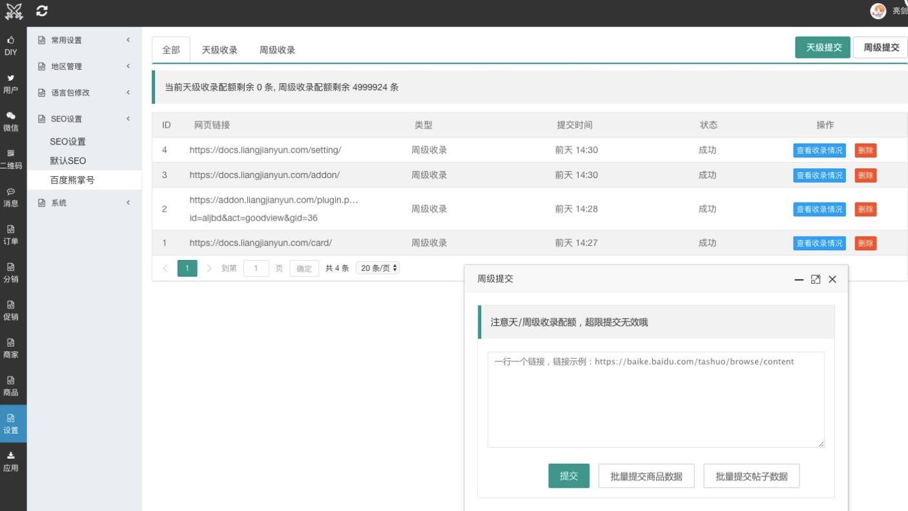Click the crossed swords logo icon

[x=14, y=11]
